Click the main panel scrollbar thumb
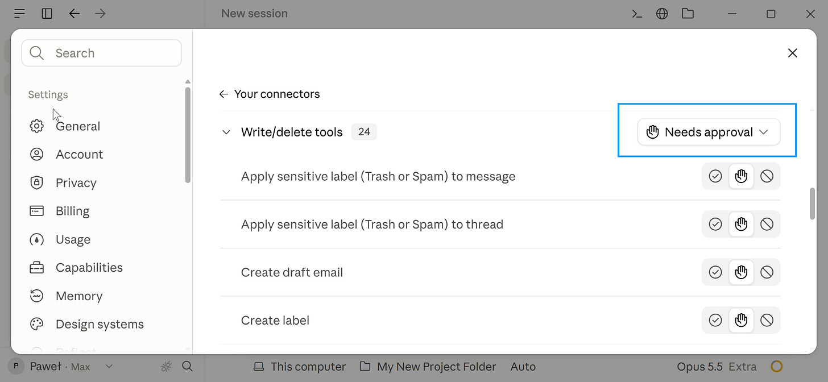 point(812,204)
